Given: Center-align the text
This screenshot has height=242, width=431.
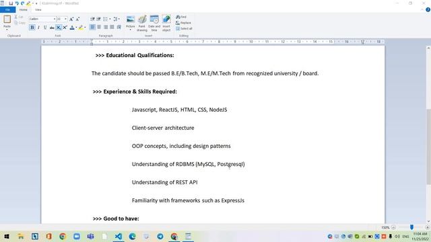Looking at the screenshot, I should pyautogui.click(x=99, y=27).
